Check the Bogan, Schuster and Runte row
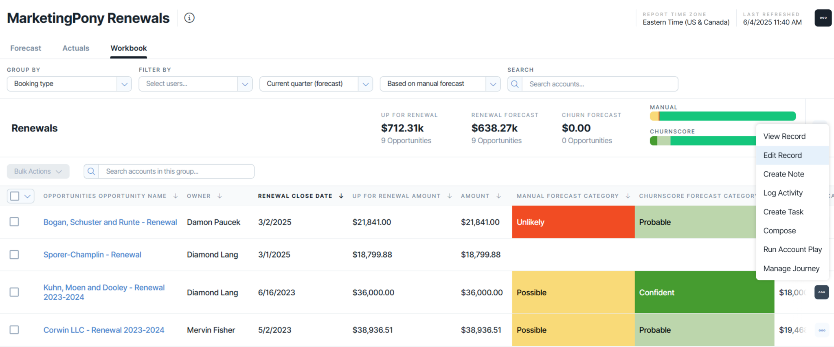This screenshot has height=347, width=834. point(14,222)
